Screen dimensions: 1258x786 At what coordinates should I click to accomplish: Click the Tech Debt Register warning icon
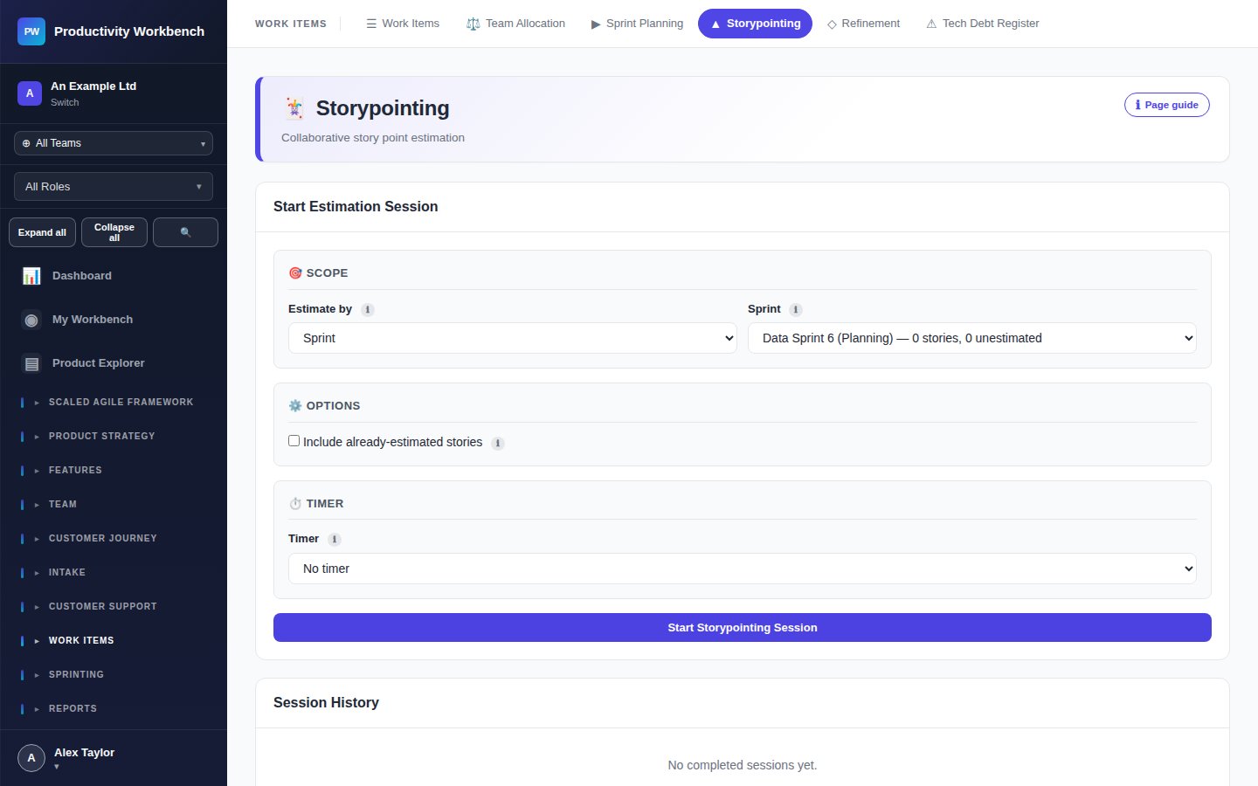coord(931,24)
